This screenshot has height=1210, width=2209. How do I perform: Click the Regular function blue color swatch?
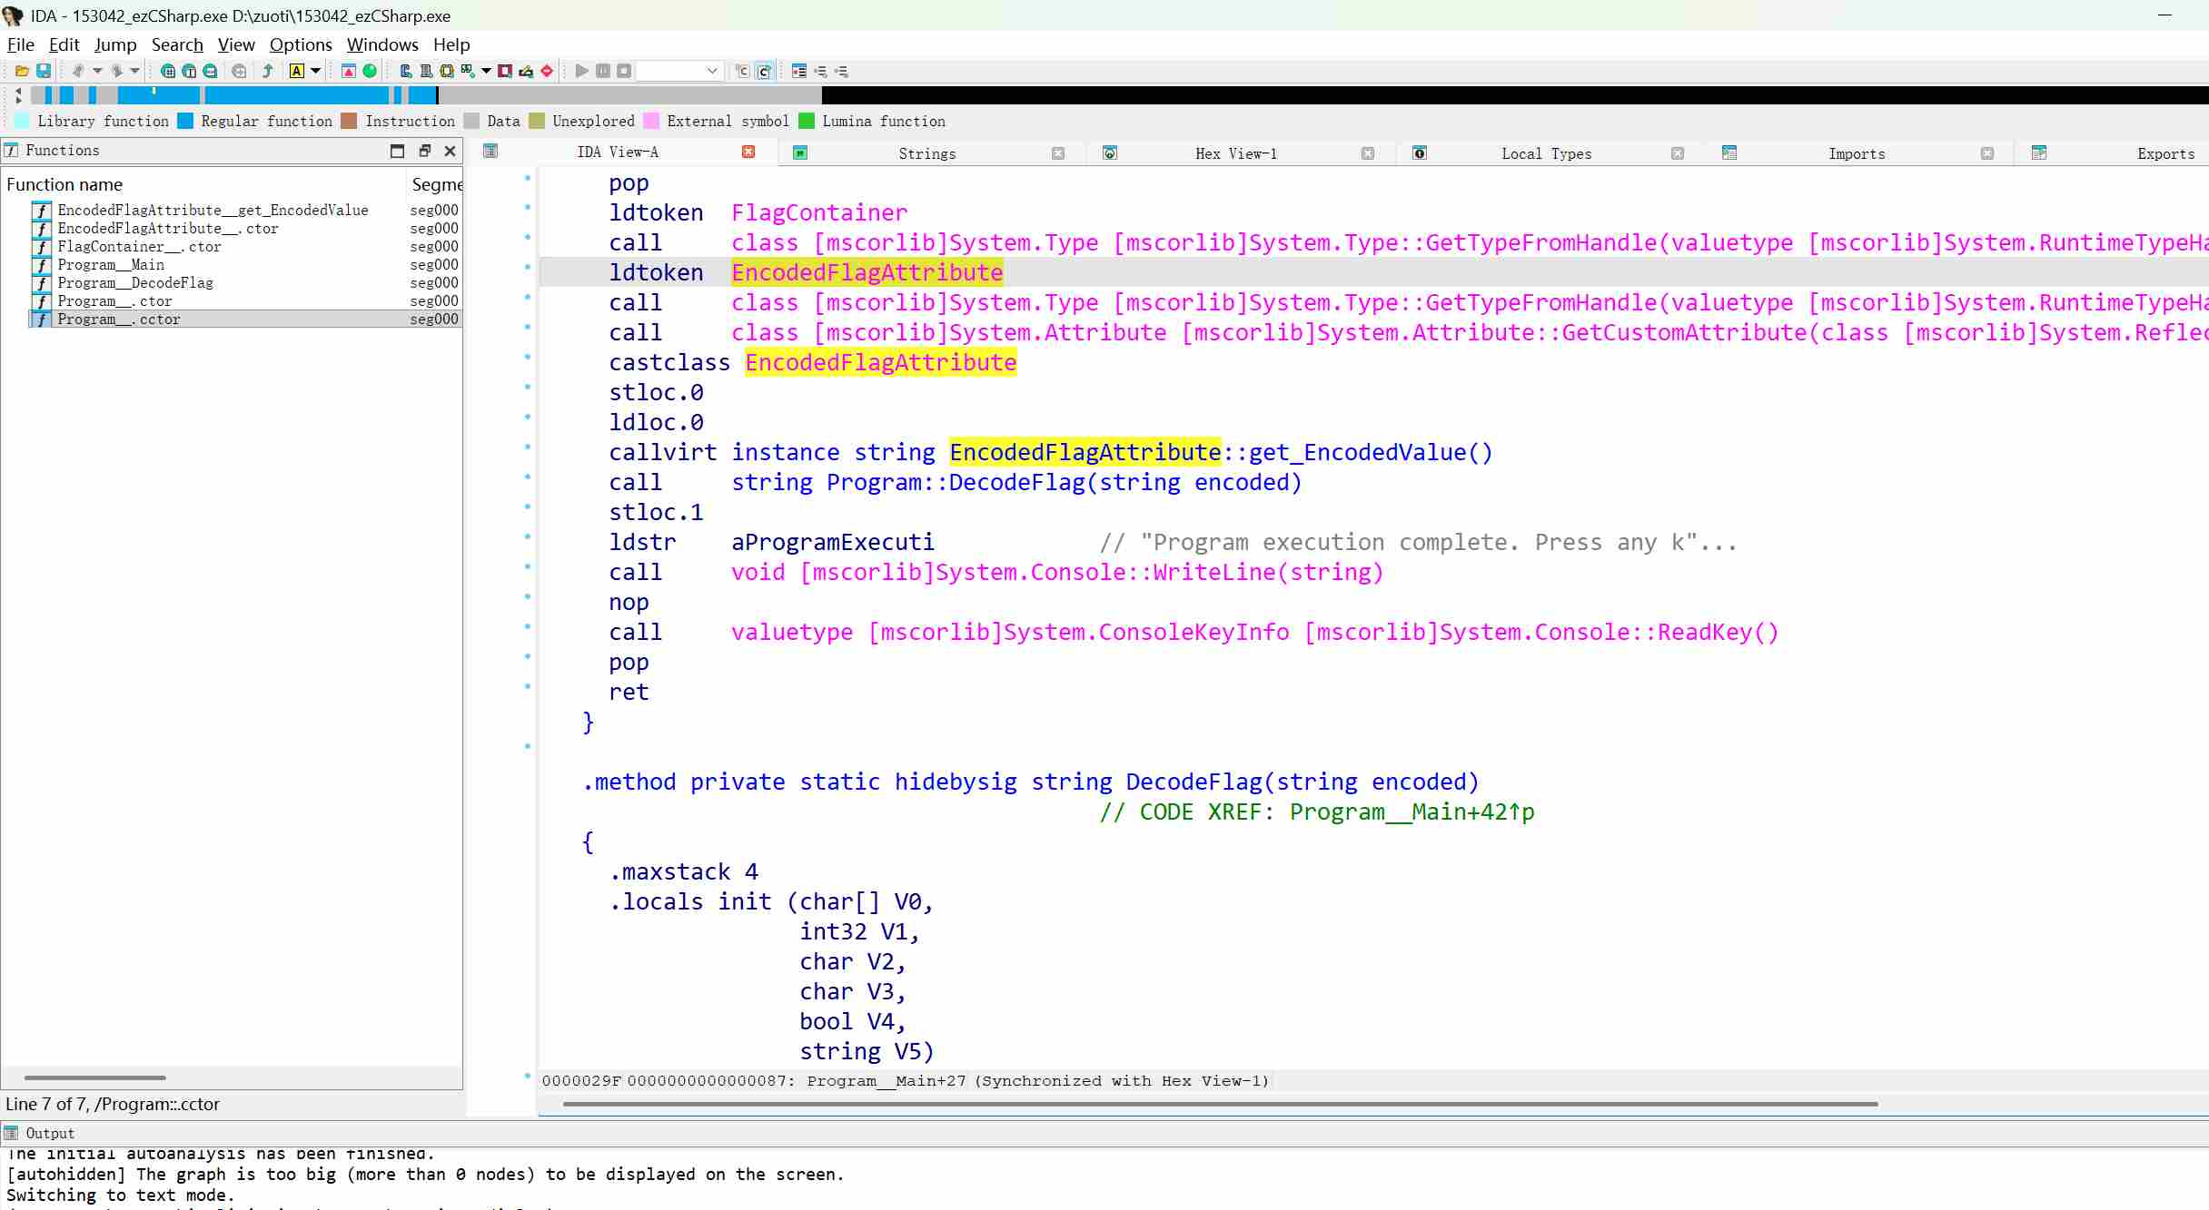point(185,121)
